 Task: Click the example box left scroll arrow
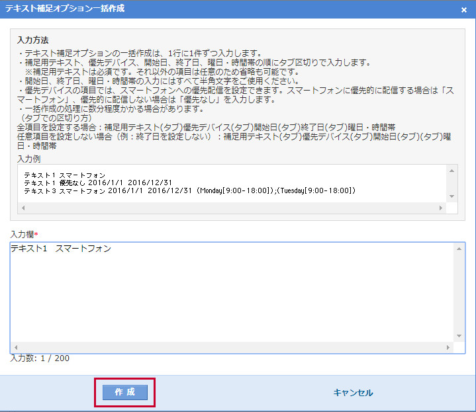[x=23, y=208]
